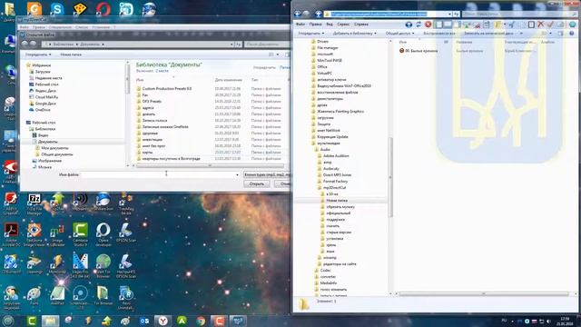Click Explorer Up folder arrow button
581x327 pixels.
[318, 15]
